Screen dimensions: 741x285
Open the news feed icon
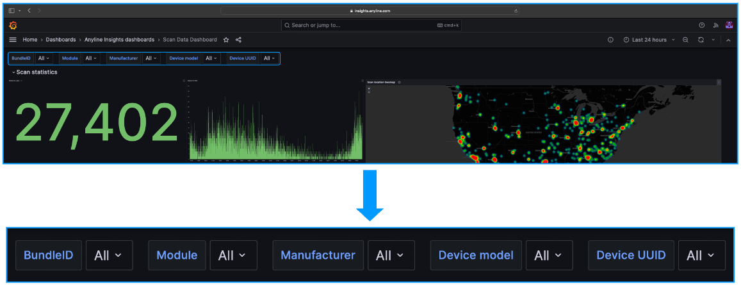pos(715,26)
